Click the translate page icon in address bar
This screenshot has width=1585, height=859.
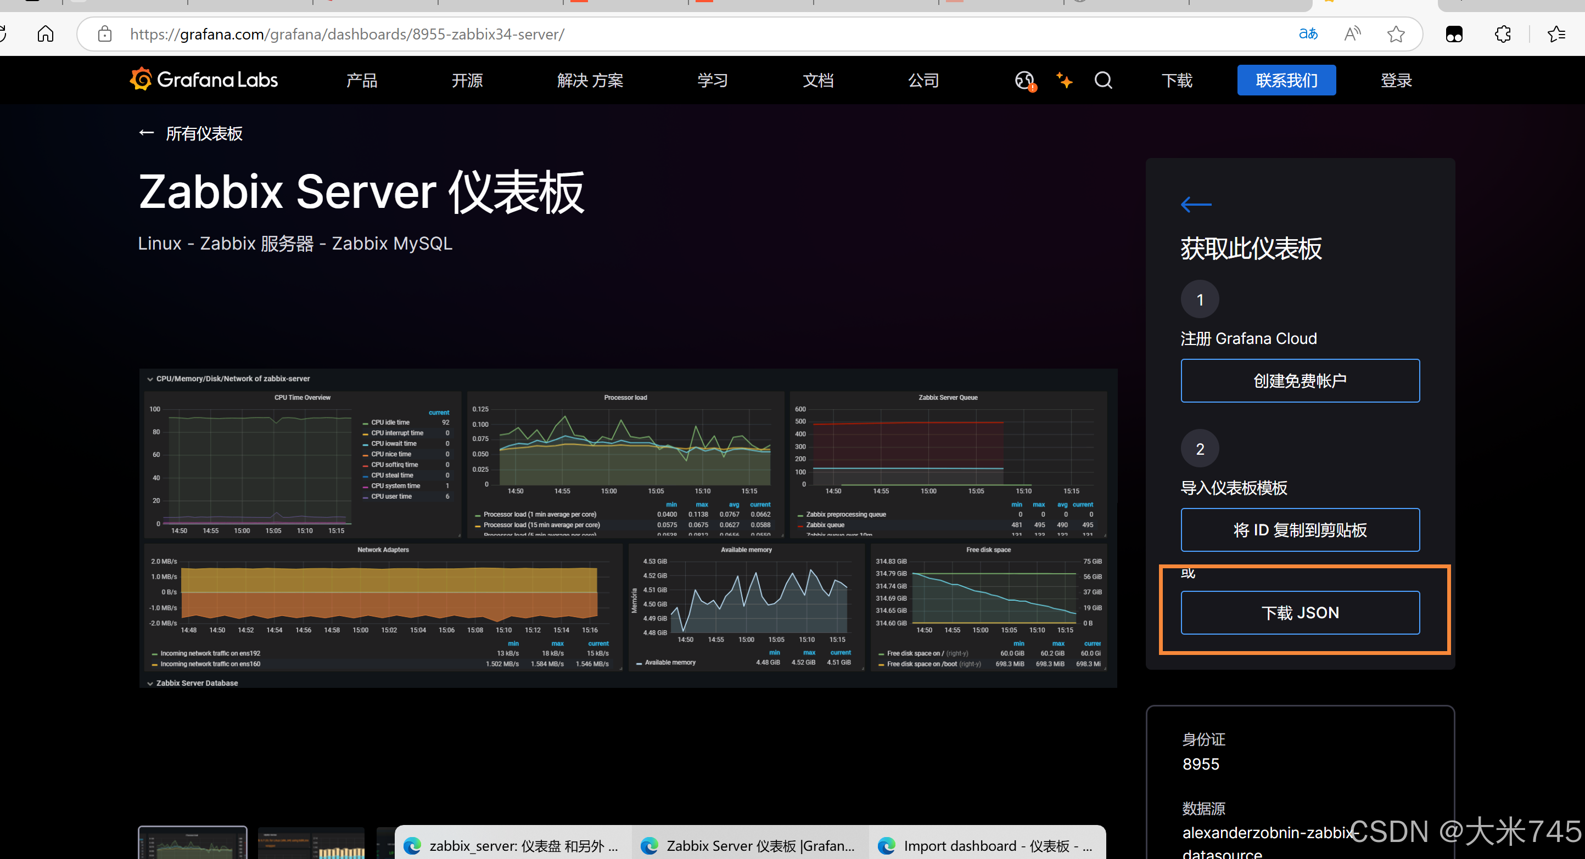(1308, 34)
